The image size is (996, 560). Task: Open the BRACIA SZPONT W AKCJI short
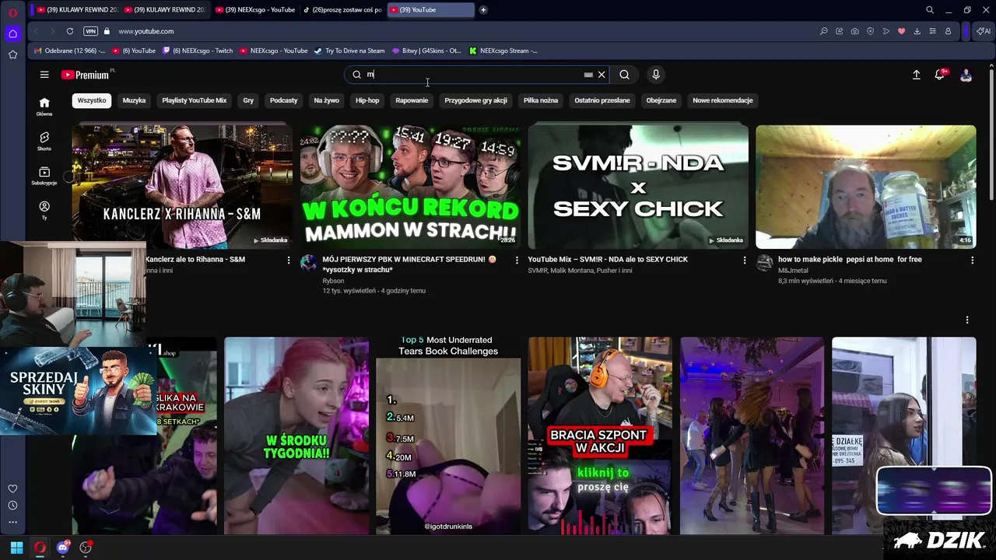pyautogui.click(x=600, y=436)
